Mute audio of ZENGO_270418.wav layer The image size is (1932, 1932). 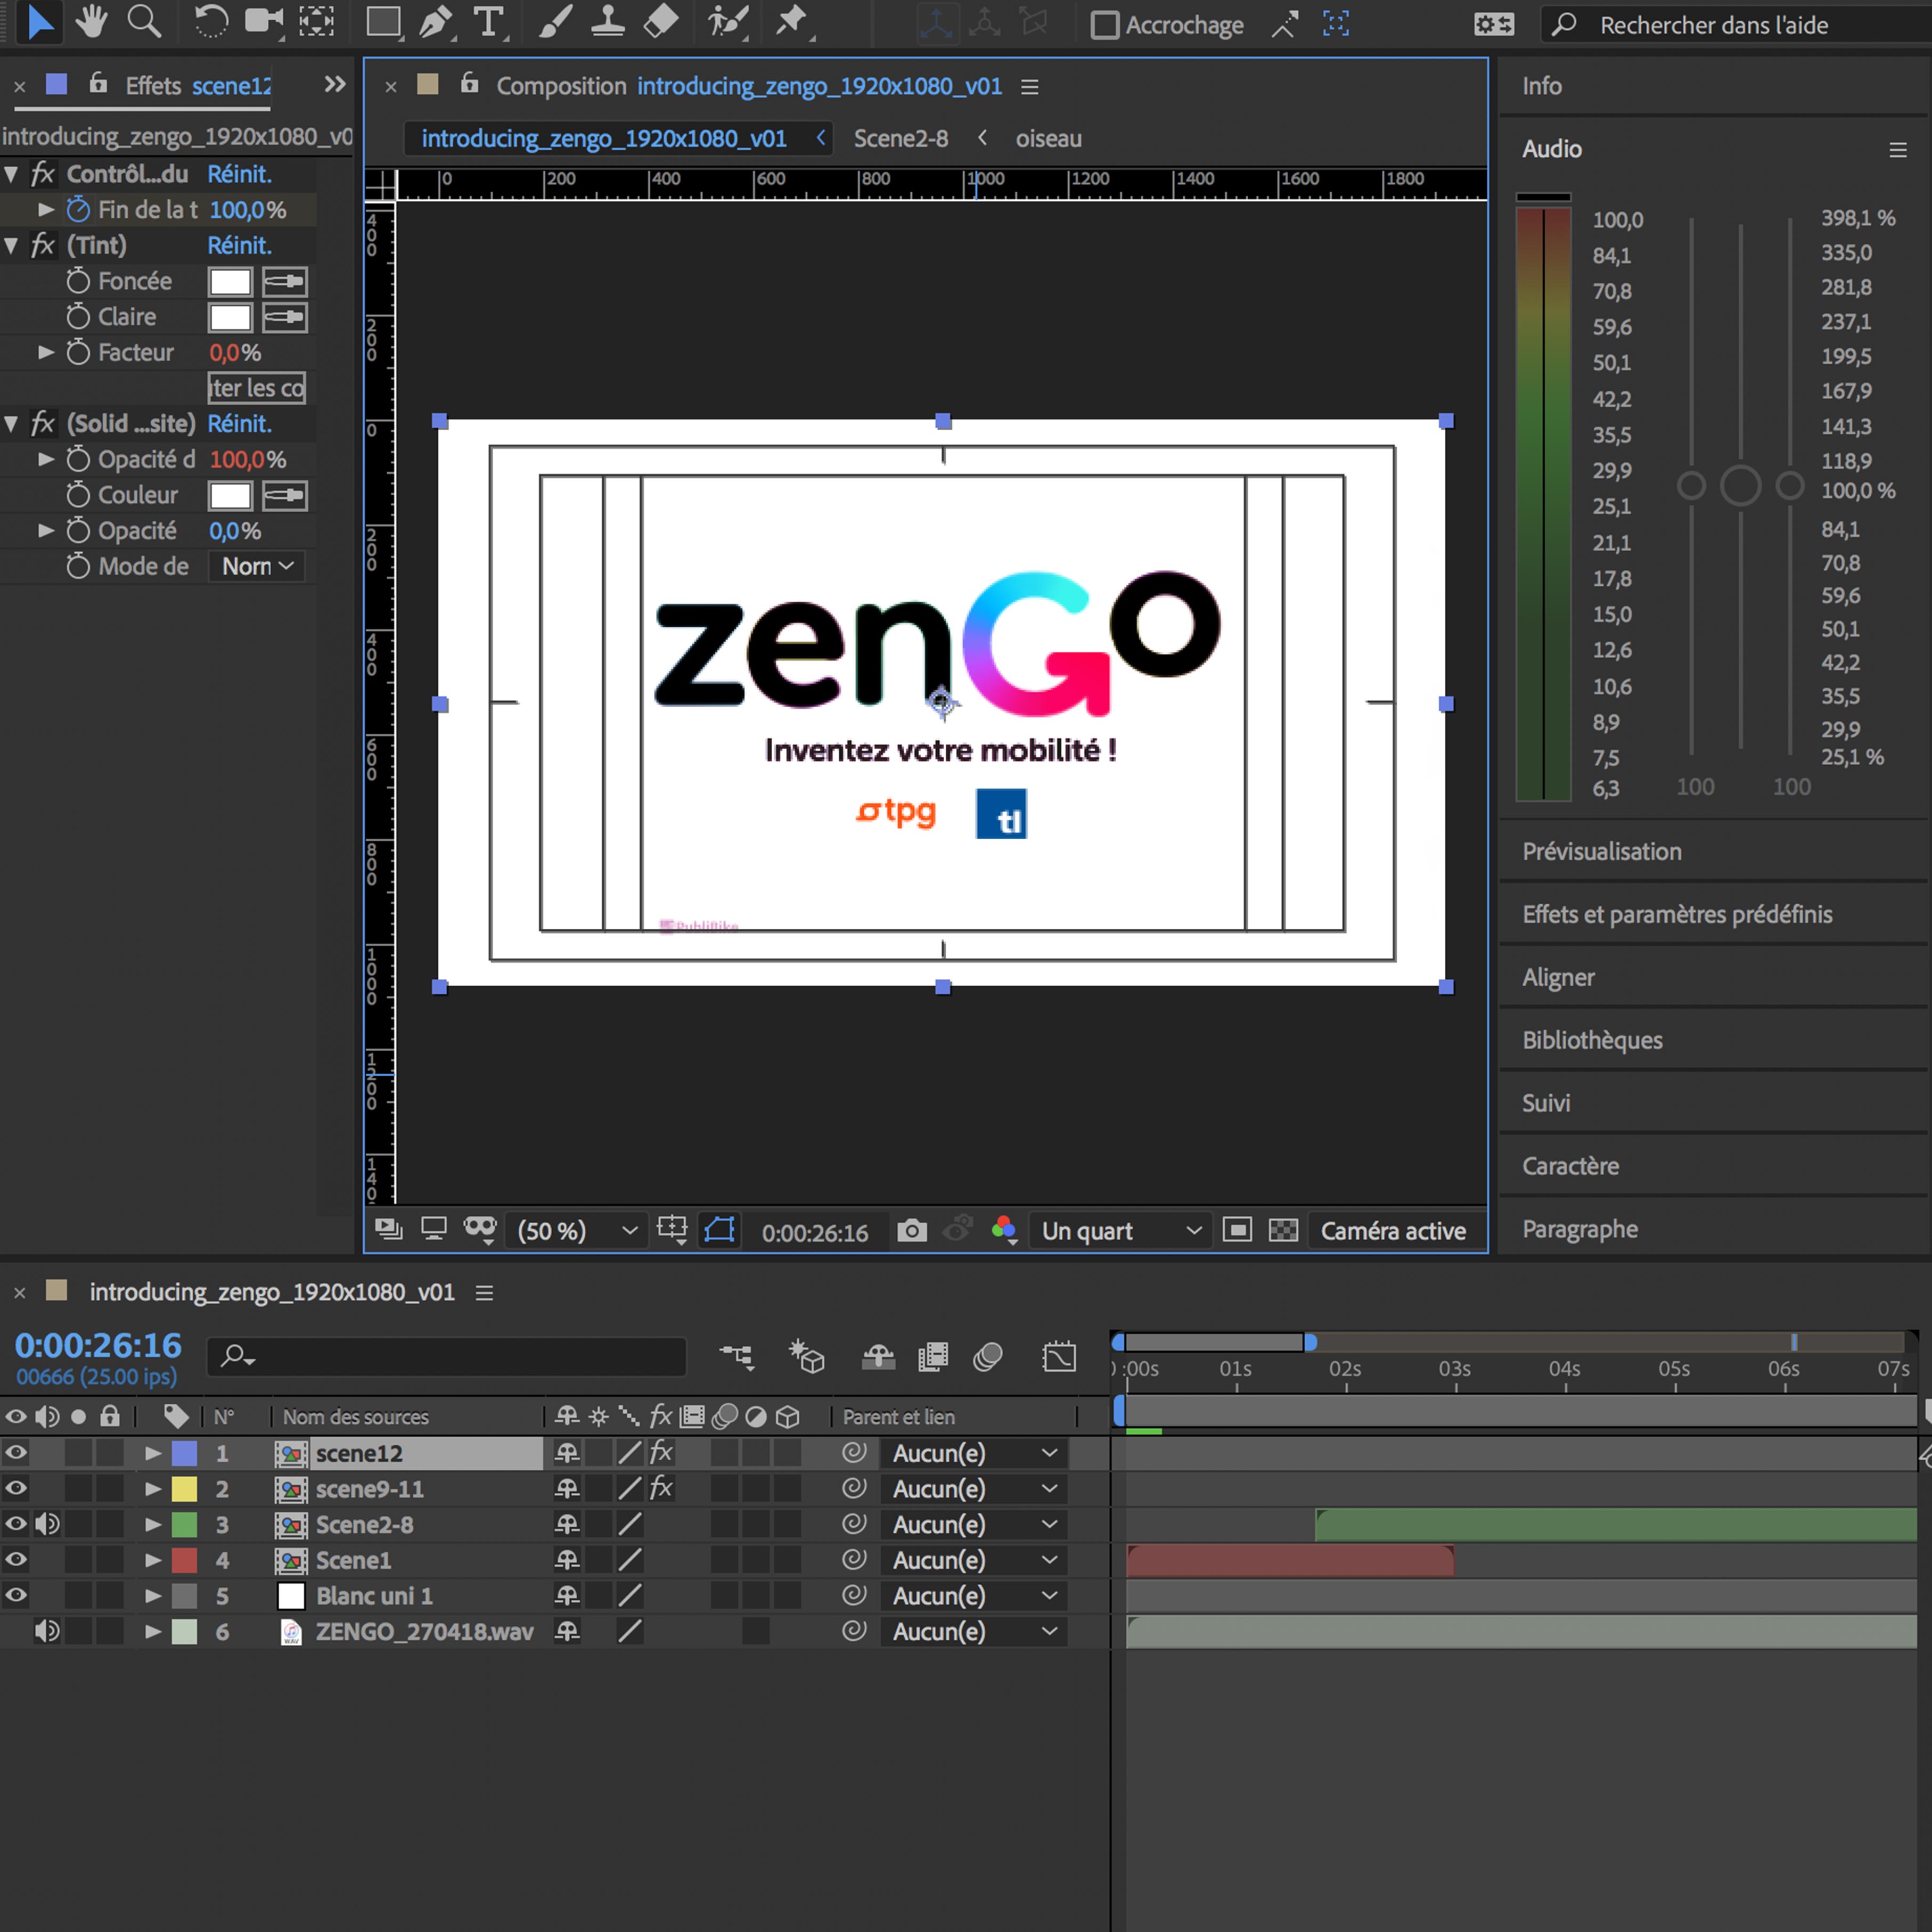click(x=46, y=1631)
